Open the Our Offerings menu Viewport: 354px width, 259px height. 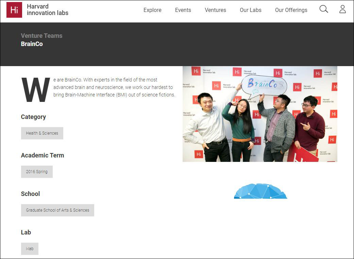pos(291,10)
